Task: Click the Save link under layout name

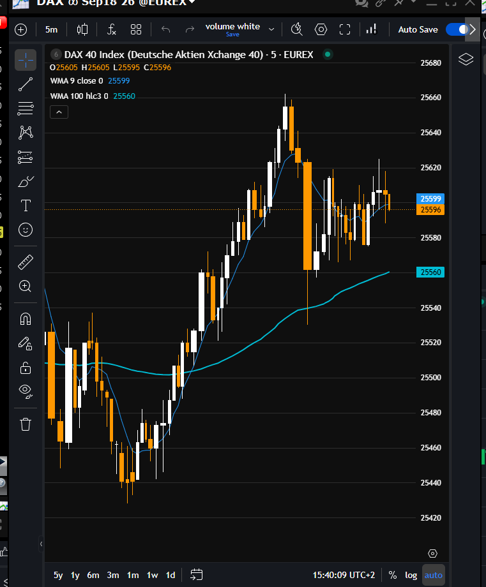Action: (232, 34)
